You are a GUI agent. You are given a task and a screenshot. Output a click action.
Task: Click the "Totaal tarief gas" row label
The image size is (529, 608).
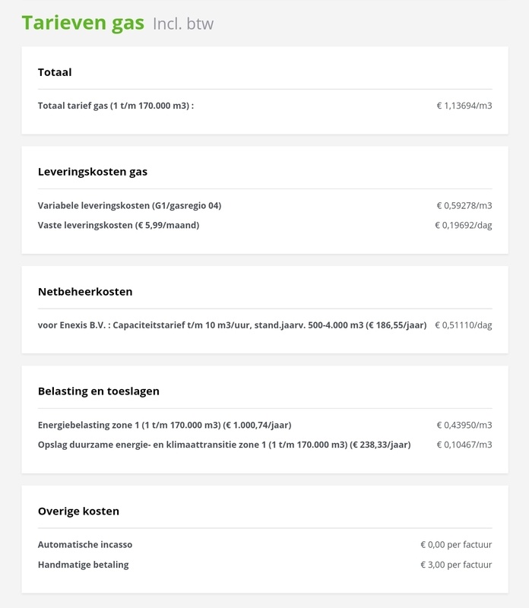click(x=116, y=106)
